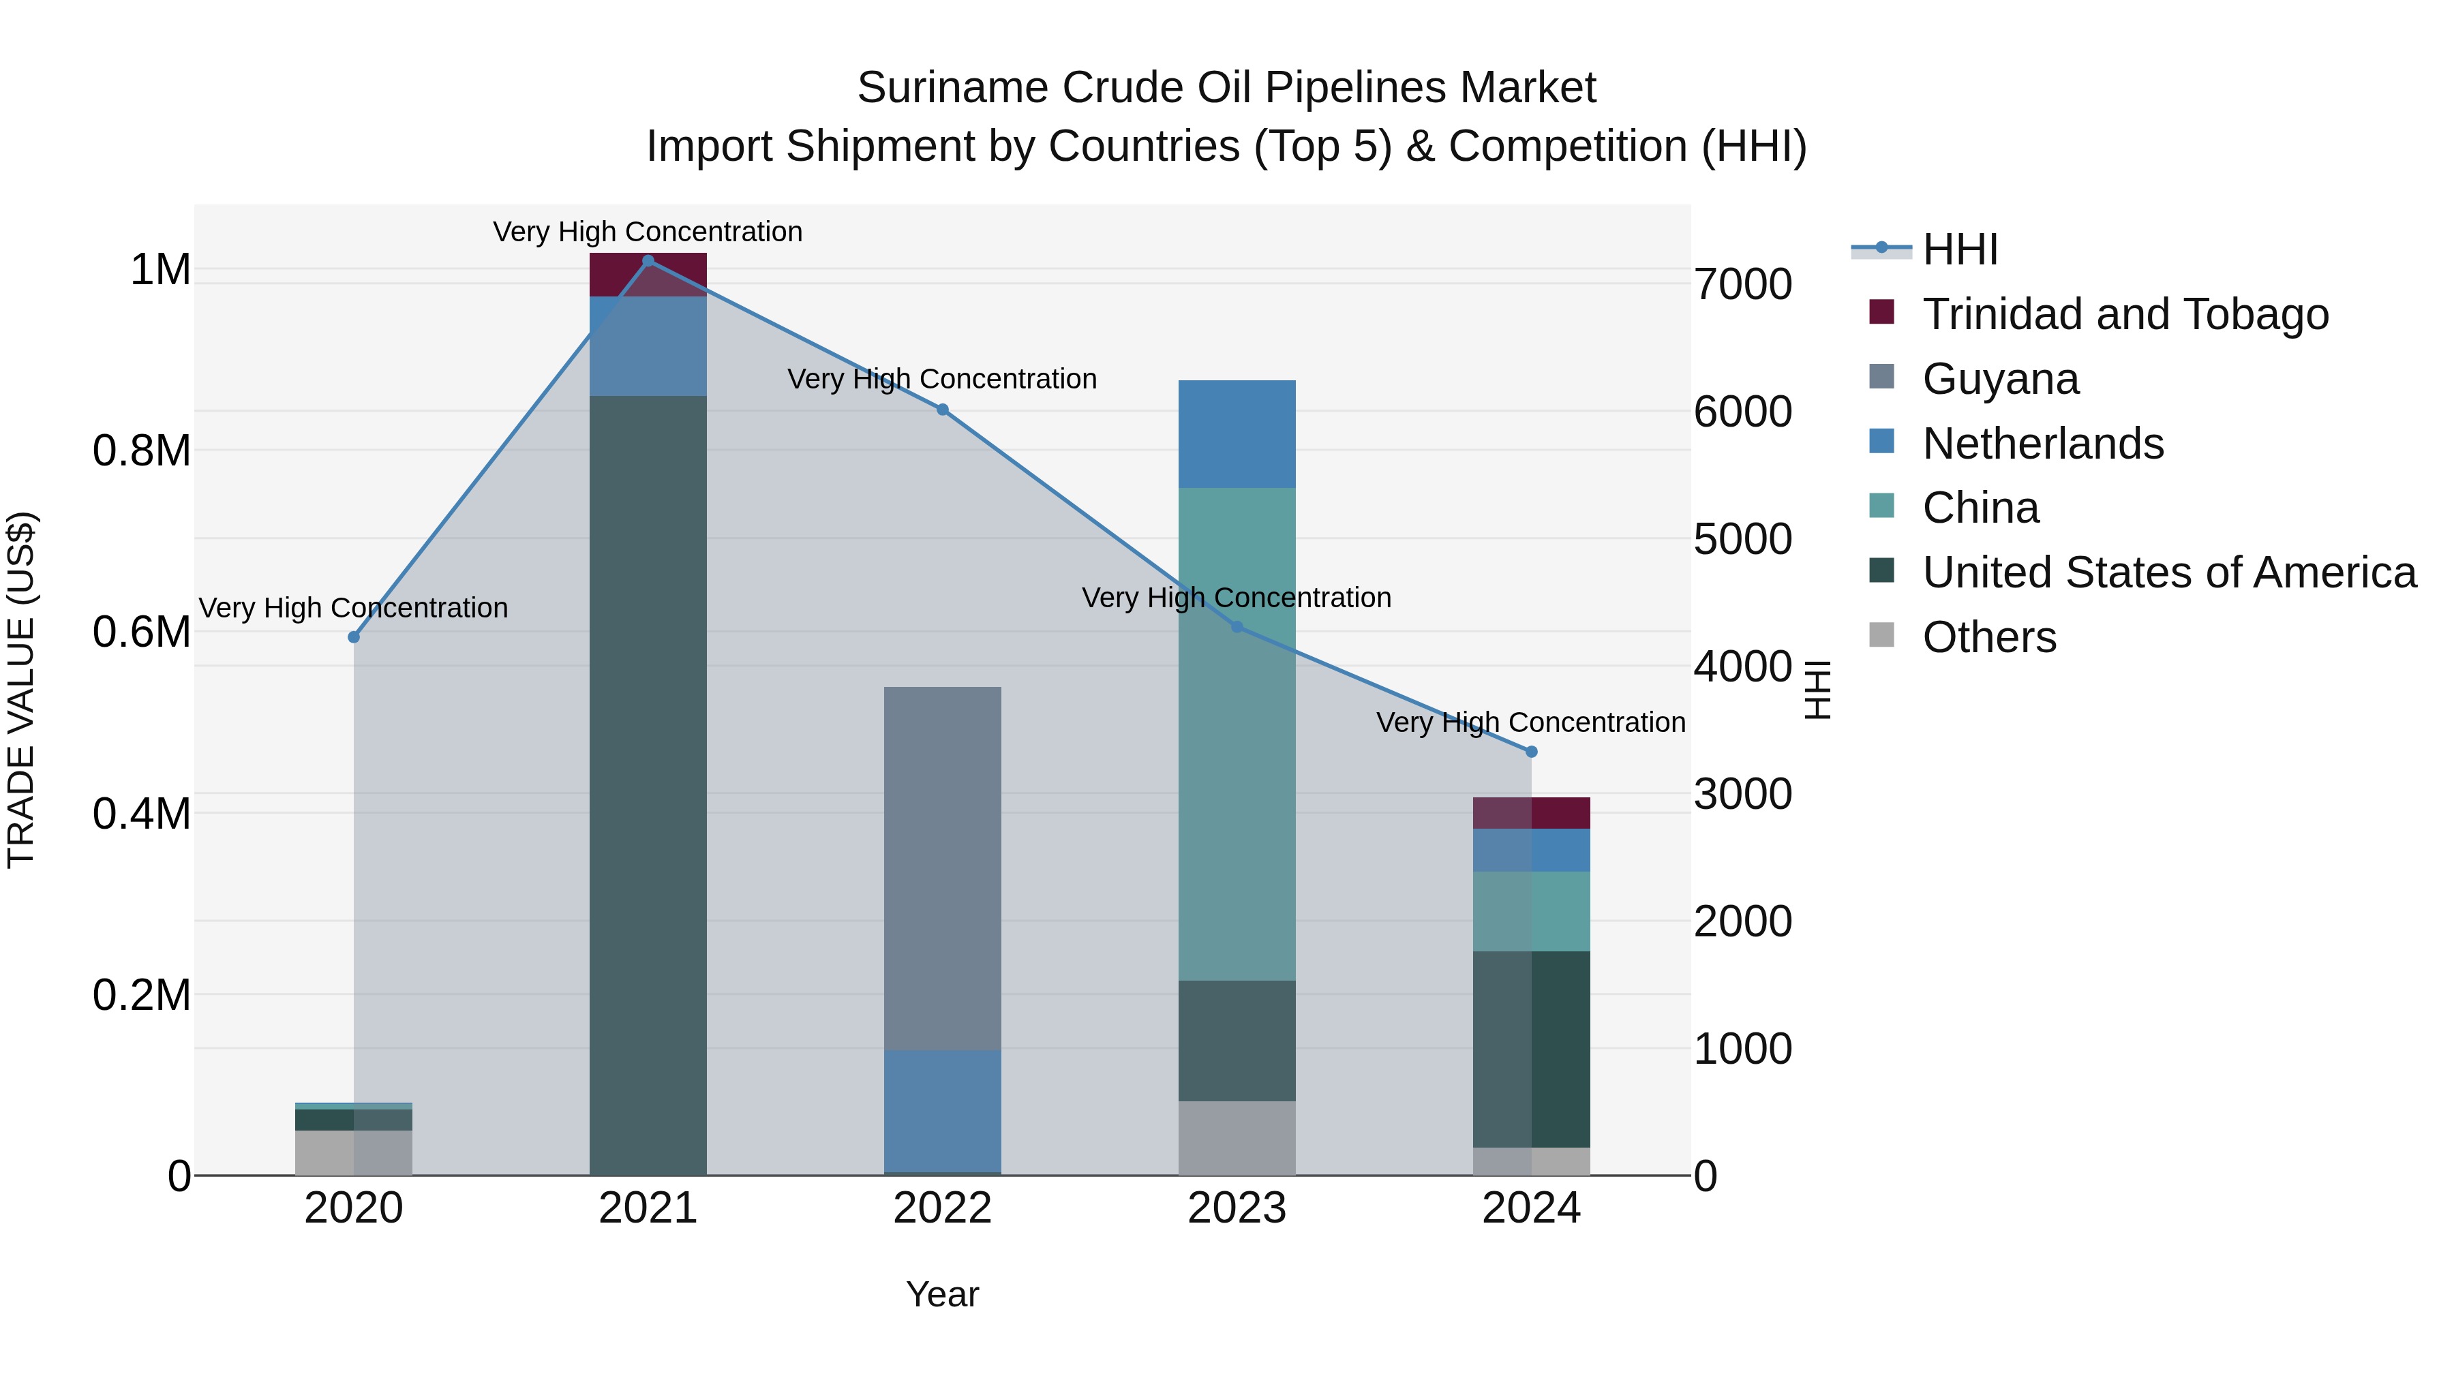Click the 2024 x-axis year label

[1532, 1208]
